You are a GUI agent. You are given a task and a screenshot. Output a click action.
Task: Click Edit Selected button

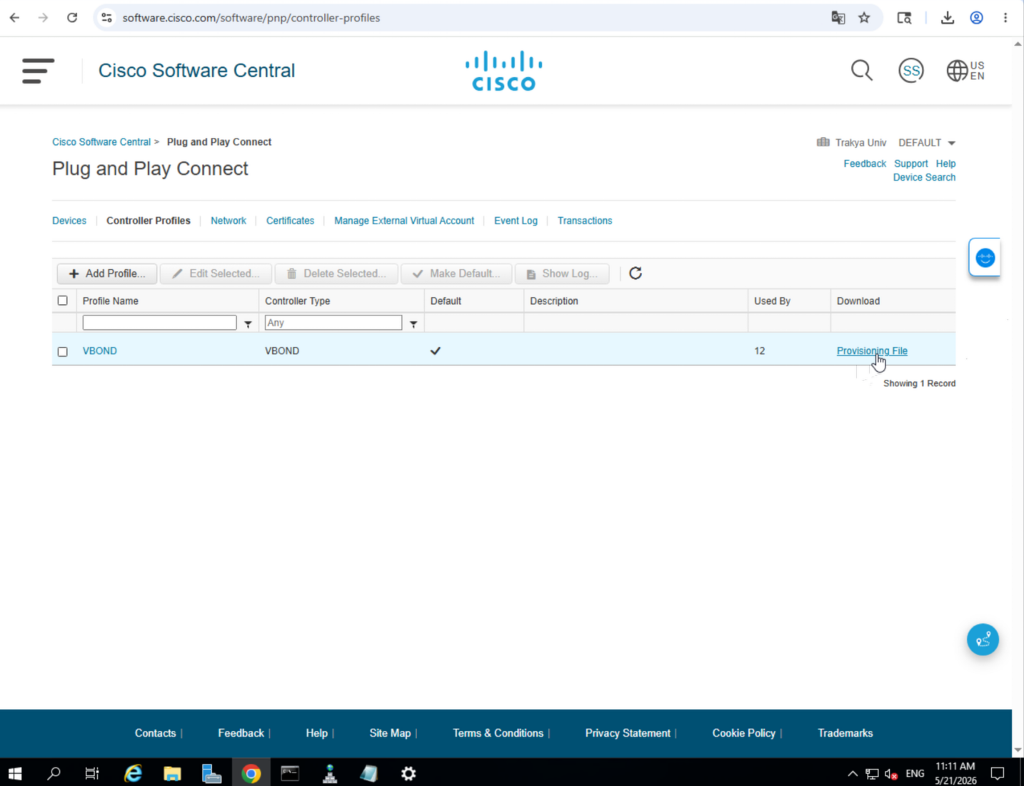(x=216, y=273)
